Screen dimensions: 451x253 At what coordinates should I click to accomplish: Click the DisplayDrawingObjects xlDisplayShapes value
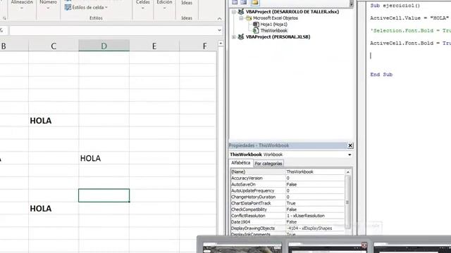(x=315, y=228)
